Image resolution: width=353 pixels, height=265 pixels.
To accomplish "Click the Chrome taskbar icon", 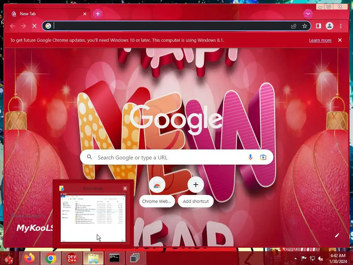I will (50, 258).
